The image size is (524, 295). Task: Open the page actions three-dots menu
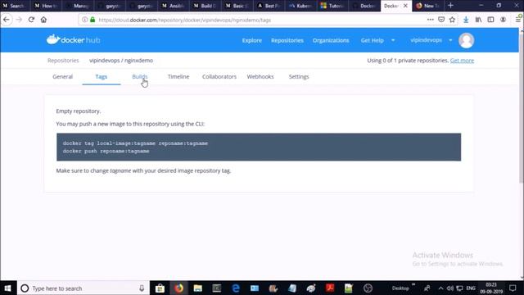[431, 20]
